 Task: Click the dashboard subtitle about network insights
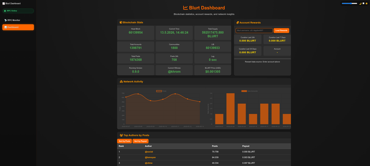click(204, 14)
